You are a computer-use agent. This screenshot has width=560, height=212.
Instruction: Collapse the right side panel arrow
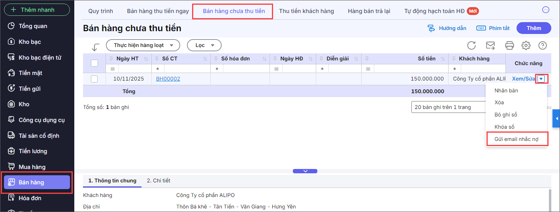[556, 118]
